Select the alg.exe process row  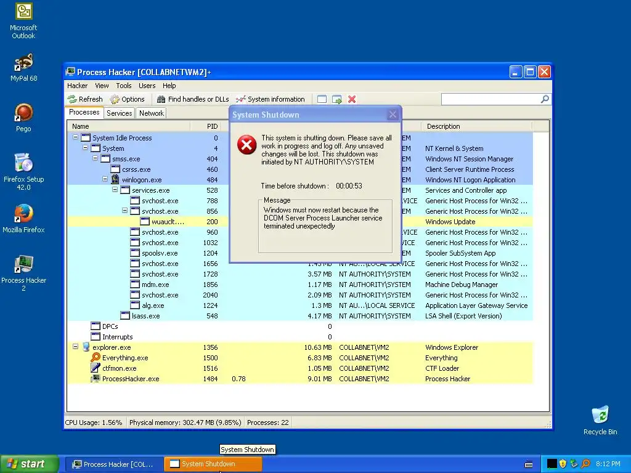click(300, 305)
